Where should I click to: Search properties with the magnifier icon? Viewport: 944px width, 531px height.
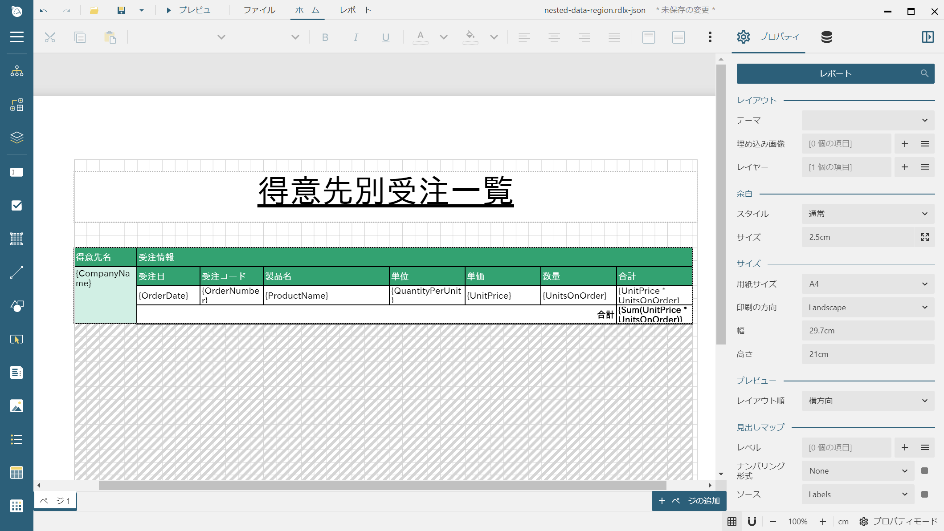(x=925, y=73)
